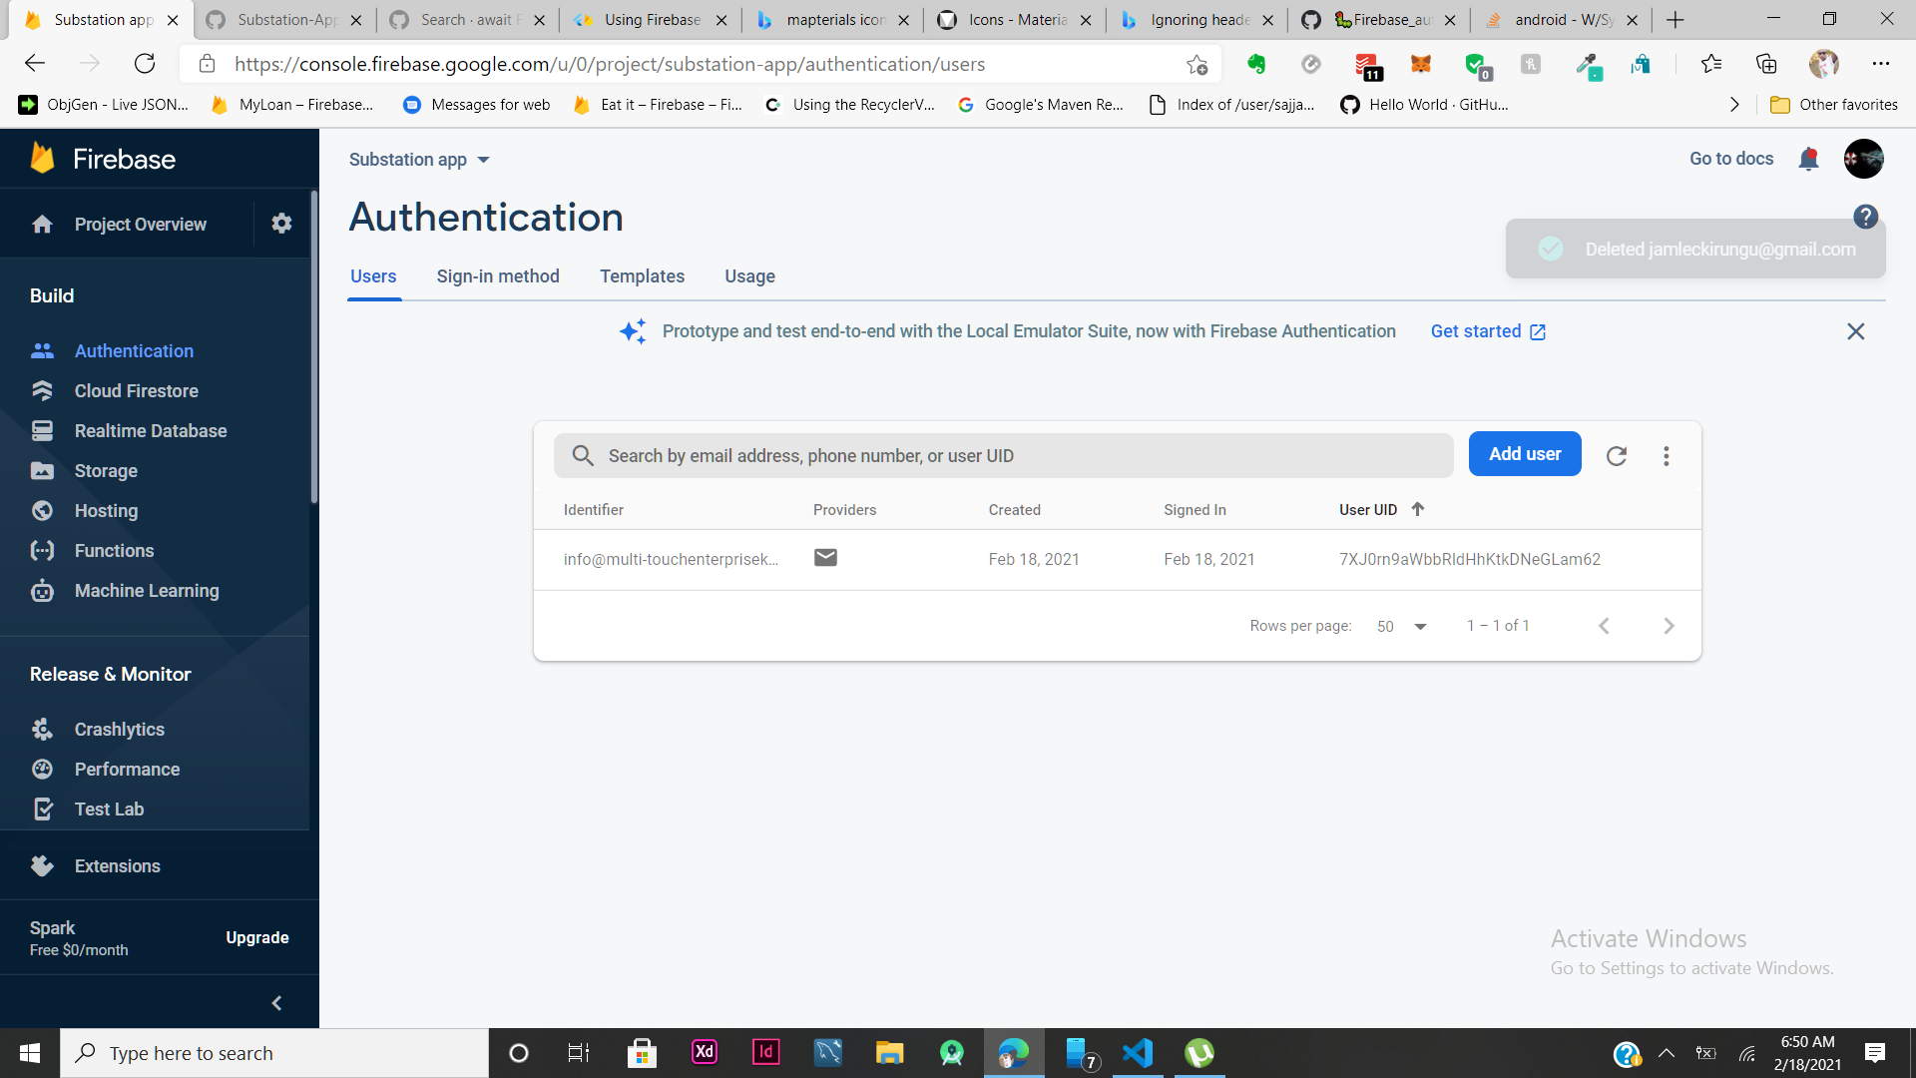The width and height of the screenshot is (1916, 1078).
Task: Click the user search field
Action: tap(1004, 456)
